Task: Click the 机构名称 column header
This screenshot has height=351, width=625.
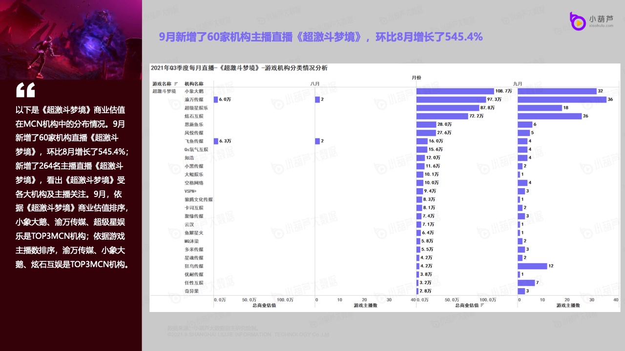Action: [194, 84]
